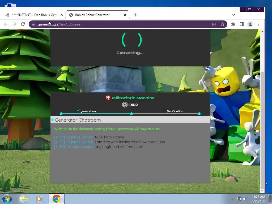272x204 pixels.
Task: Click the cyan dot beside Generator Chatroom
Action: (52, 120)
